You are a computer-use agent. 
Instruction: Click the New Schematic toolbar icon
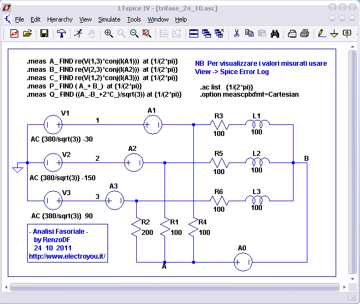(x=14, y=33)
